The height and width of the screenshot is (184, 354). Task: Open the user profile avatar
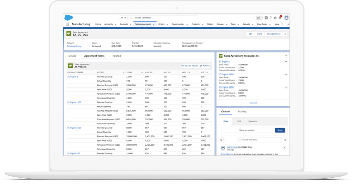pyautogui.click(x=287, y=18)
